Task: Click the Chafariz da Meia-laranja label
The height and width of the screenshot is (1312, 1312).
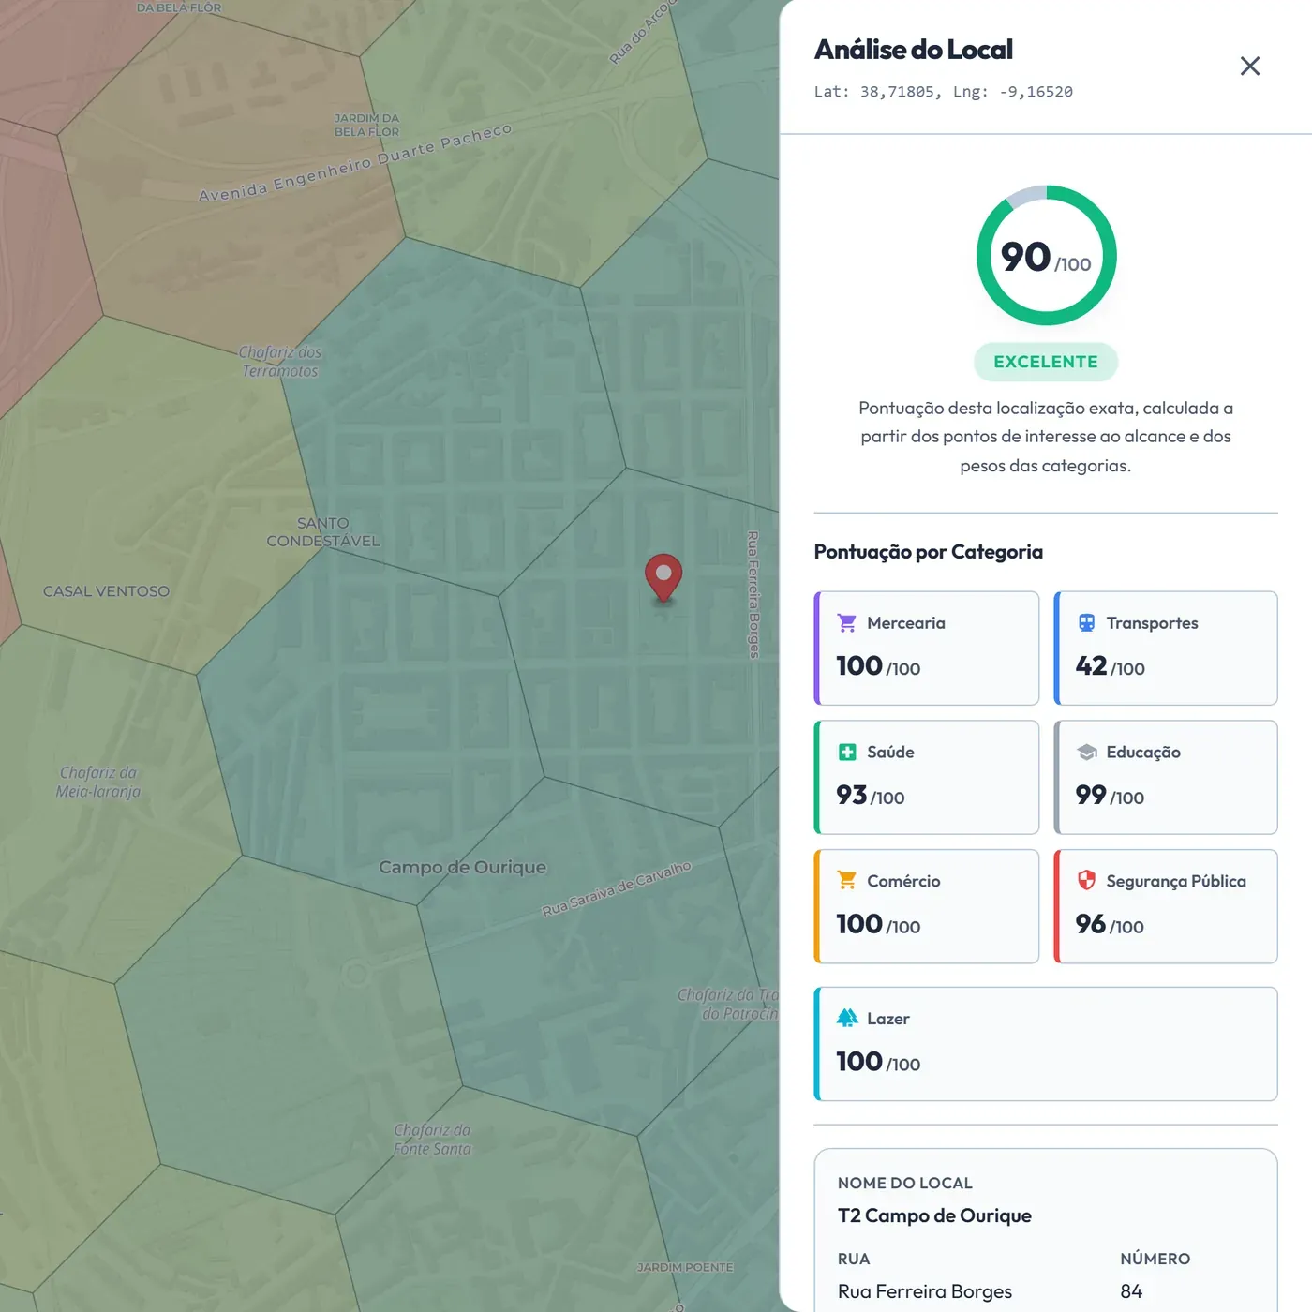Action: [97, 782]
